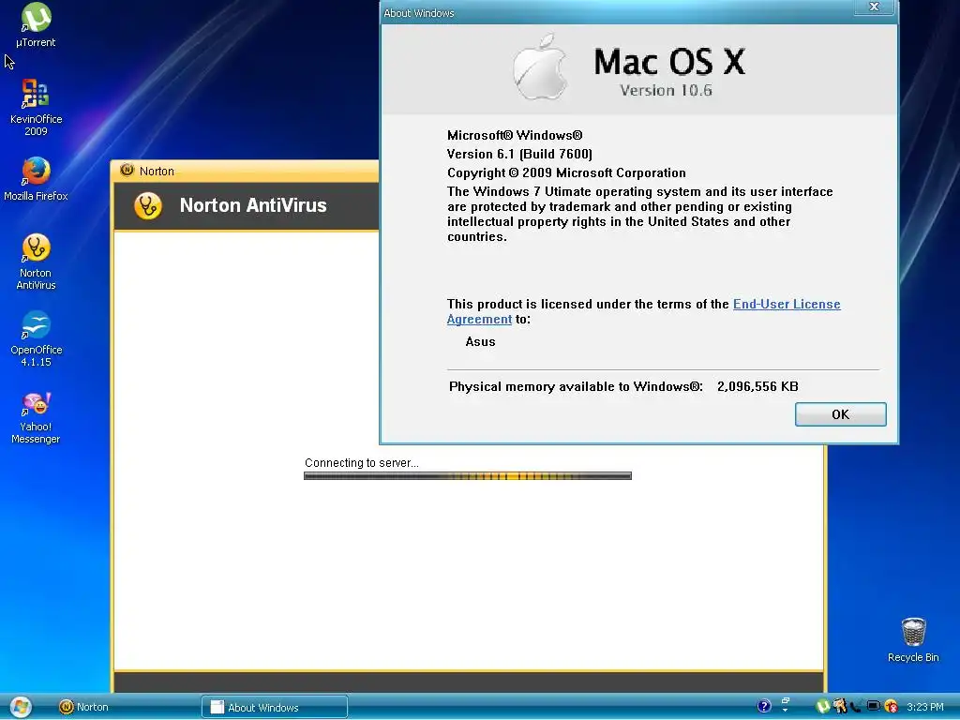The image size is (960, 720).
Task: Click the Apple logo in About Windows dialog
Action: click(540, 67)
